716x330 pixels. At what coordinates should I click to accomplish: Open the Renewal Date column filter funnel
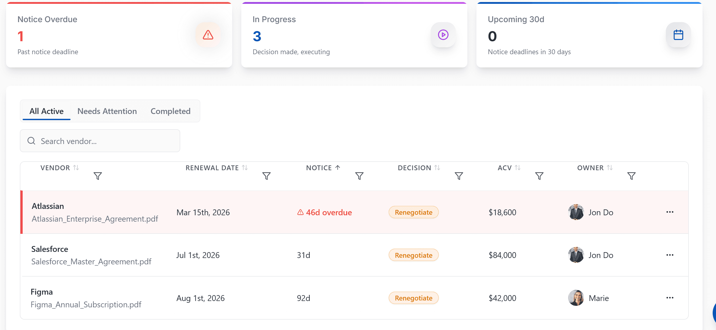point(266,176)
